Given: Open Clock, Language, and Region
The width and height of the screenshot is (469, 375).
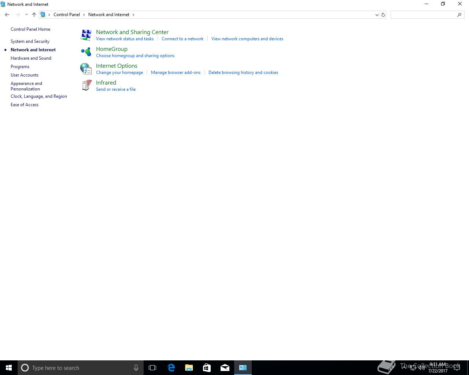Looking at the screenshot, I should [39, 96].
